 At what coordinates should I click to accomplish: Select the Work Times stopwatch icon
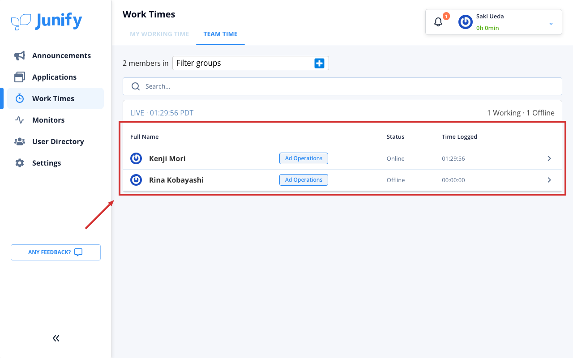pos(20,98)
